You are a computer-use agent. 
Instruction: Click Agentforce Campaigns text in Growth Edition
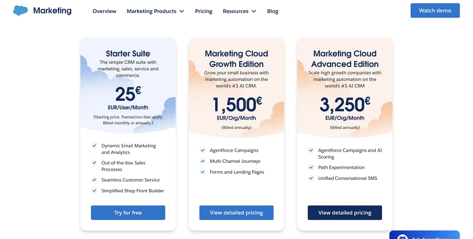234,150
